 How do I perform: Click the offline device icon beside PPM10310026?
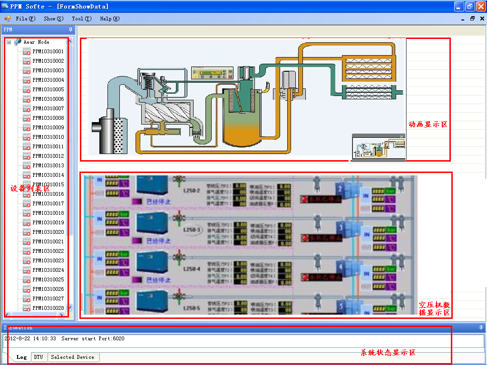pos(27,289)
